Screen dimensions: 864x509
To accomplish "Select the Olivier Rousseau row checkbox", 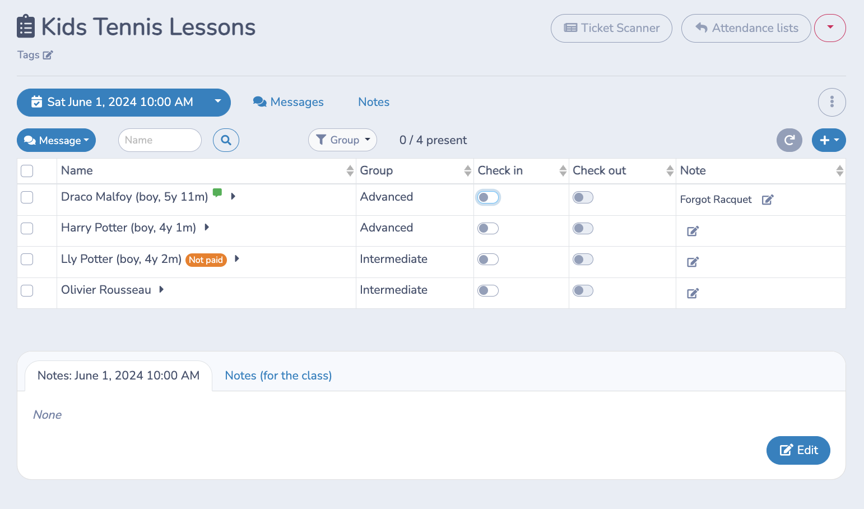I will point(27,290).
